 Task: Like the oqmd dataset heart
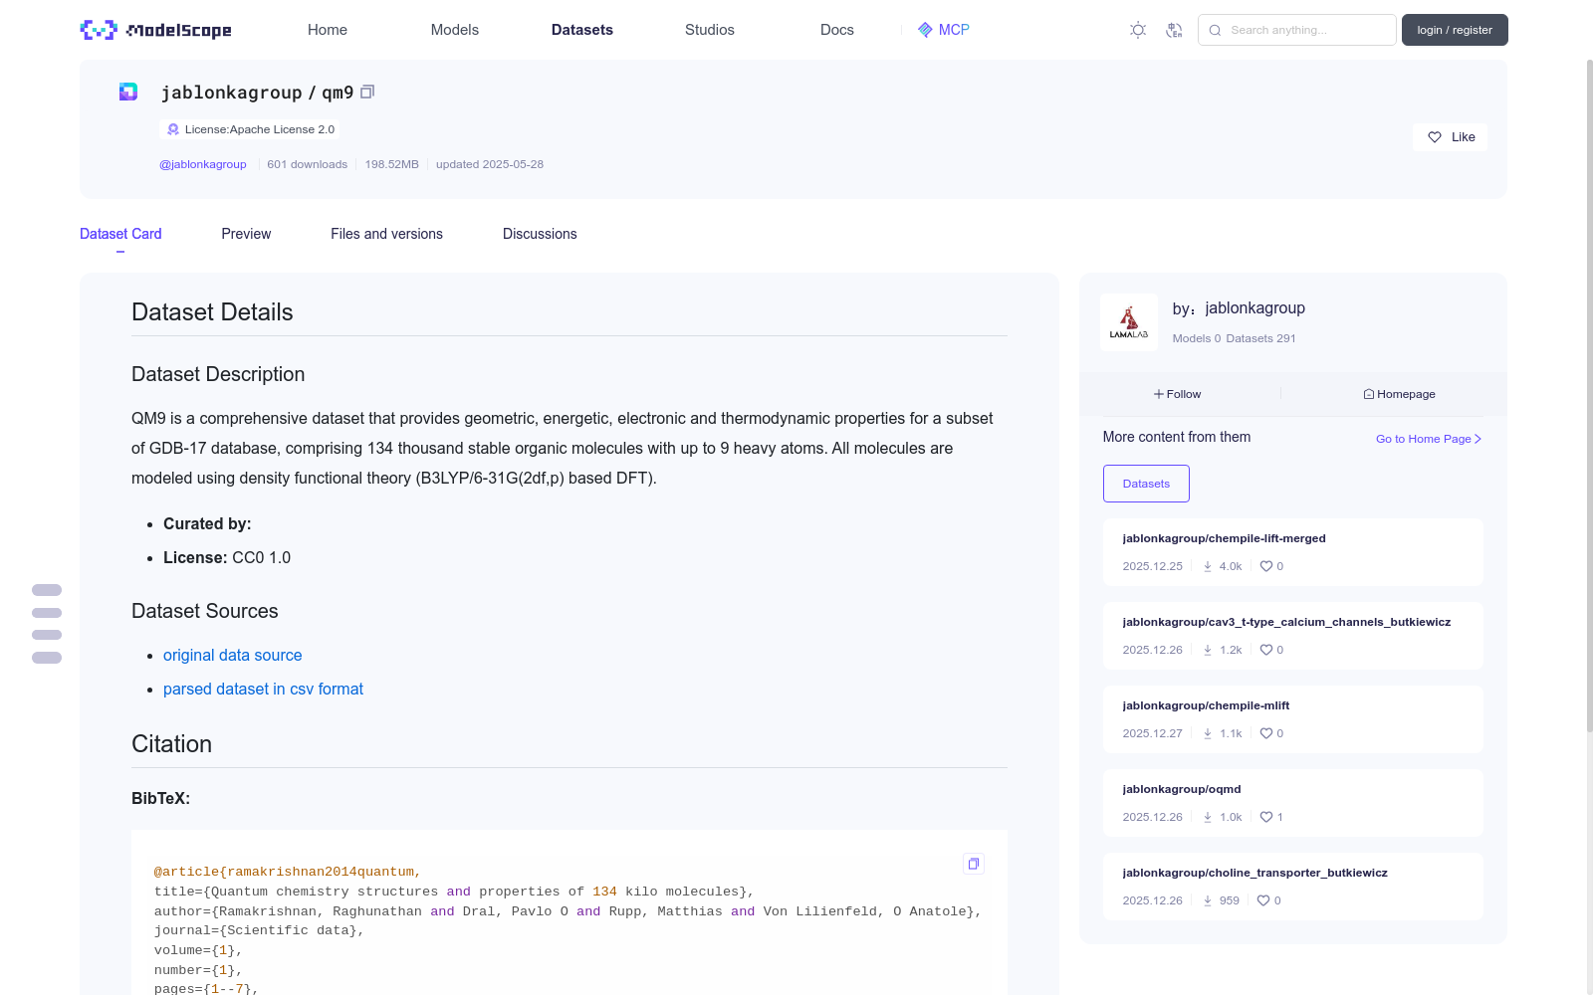pos(1266,817)
